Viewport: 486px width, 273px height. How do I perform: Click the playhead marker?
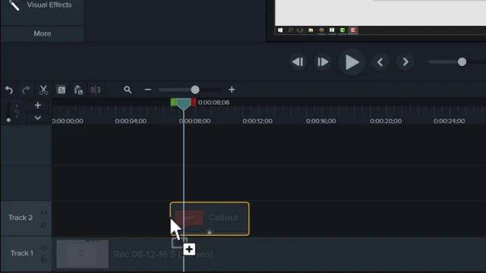coord(184,104)
